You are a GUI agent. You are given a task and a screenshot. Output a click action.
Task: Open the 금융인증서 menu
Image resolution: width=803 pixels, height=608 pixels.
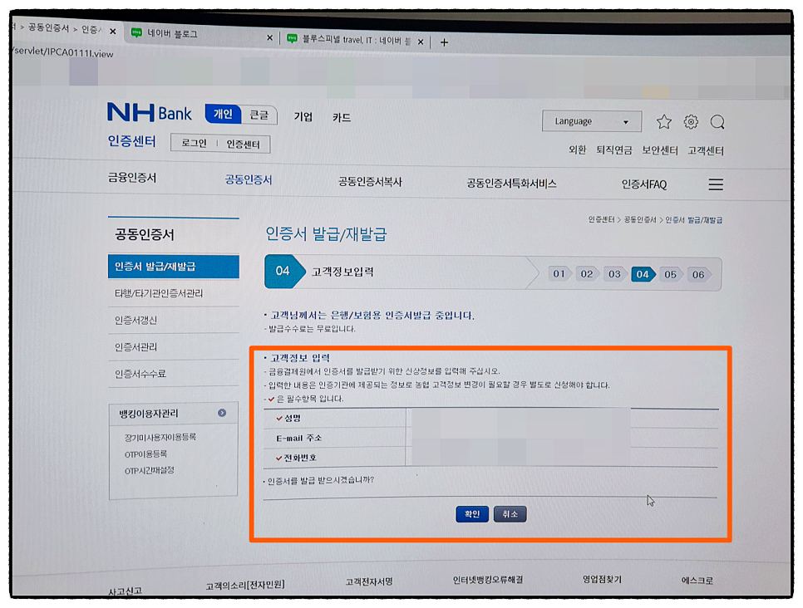[x=132, y=178]
